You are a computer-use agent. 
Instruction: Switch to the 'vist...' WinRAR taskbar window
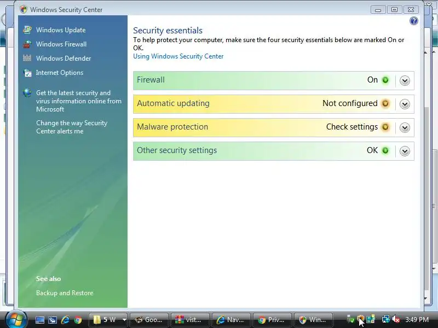point(189,320)
